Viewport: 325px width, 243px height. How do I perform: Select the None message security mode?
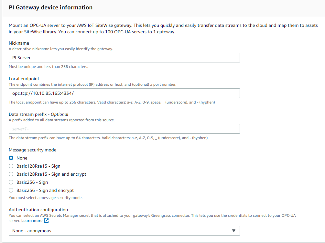coord(11,158)
